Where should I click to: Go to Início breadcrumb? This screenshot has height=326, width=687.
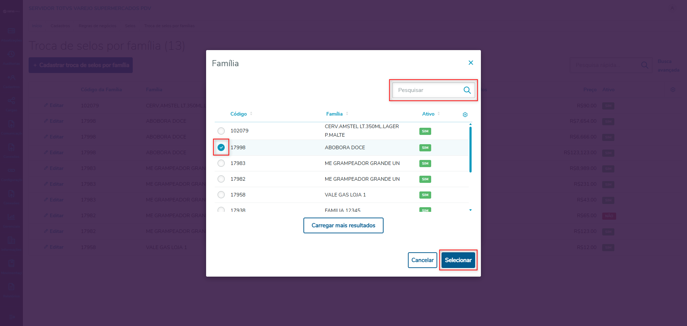(x=36, y=26)
